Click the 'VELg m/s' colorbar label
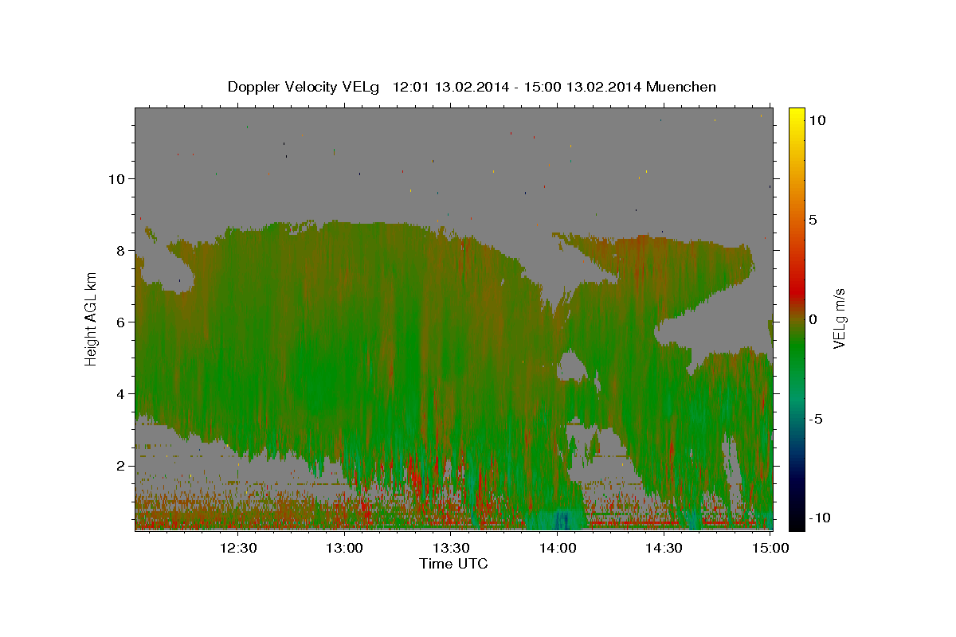Screen dimensions: 956x637 839,318
